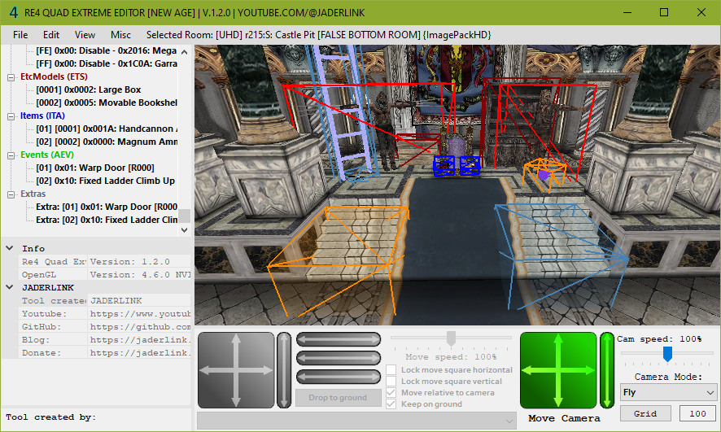The width and height of the screenshot is (721, 432).
Task: Click the OpenGL version value cell
Action: (139, 275)
